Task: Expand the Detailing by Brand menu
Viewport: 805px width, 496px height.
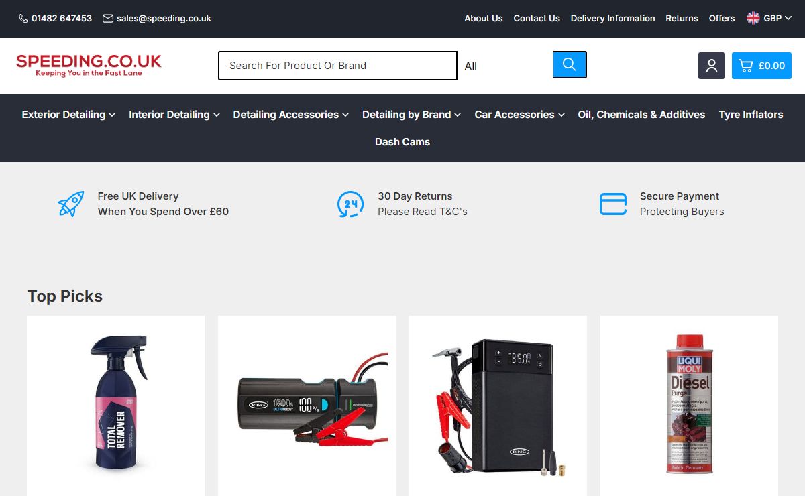Action: tap(412, 115)
